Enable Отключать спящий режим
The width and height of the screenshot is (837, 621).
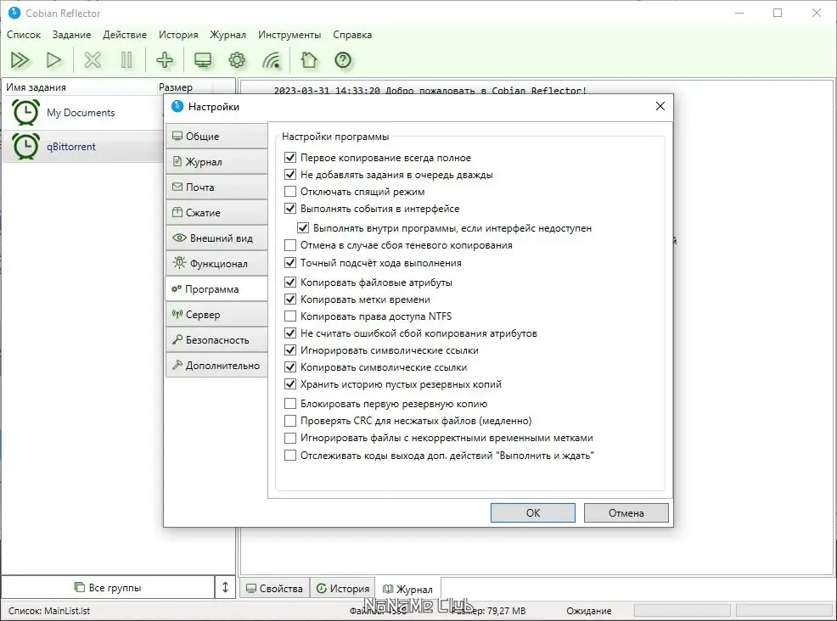pos(290,192)
